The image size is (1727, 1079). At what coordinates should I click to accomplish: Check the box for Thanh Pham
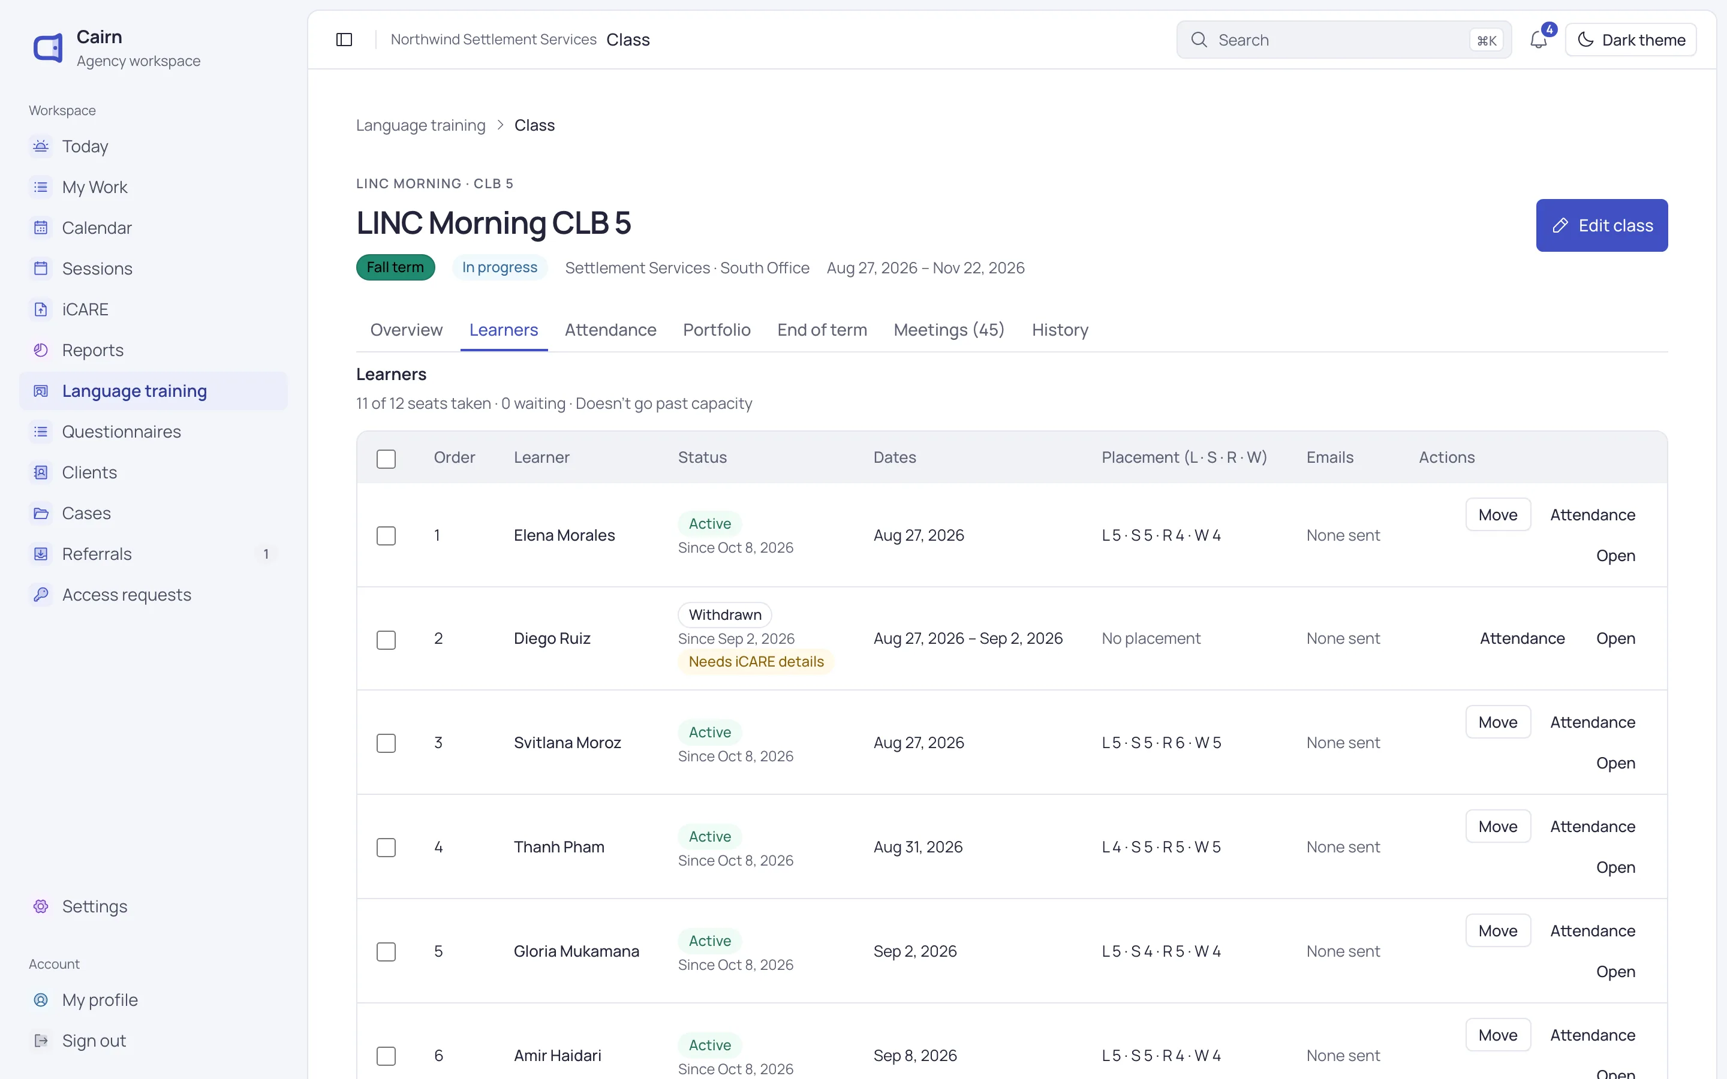386,848
